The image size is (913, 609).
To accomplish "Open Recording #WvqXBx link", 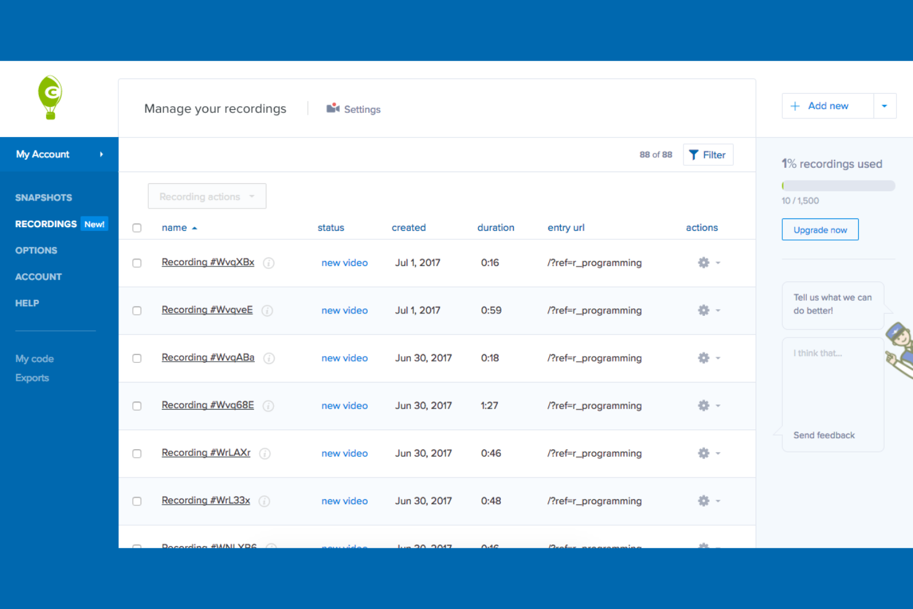I will 207,262.
